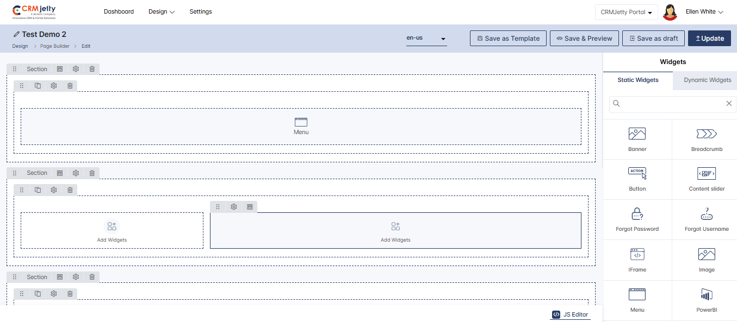This screenshot has height=322, width=737.
Task: Select the Banner widget icon
Action: click(x=637, y=134)
